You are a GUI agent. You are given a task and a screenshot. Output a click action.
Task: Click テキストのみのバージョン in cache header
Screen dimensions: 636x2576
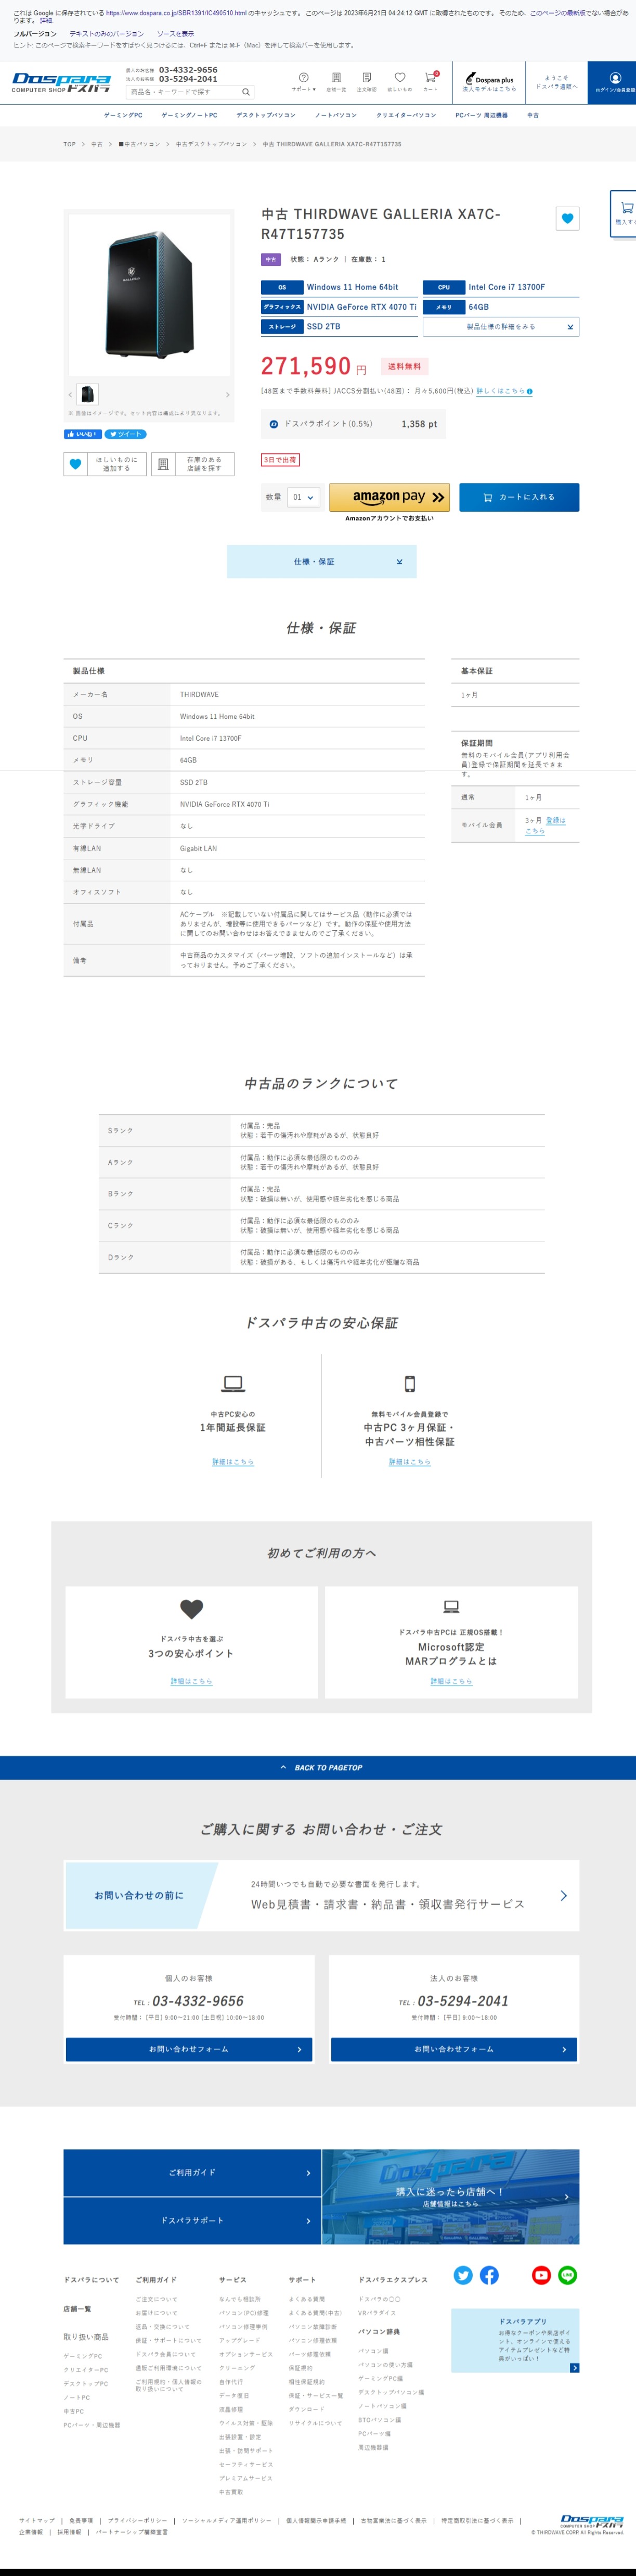(107, 34)
